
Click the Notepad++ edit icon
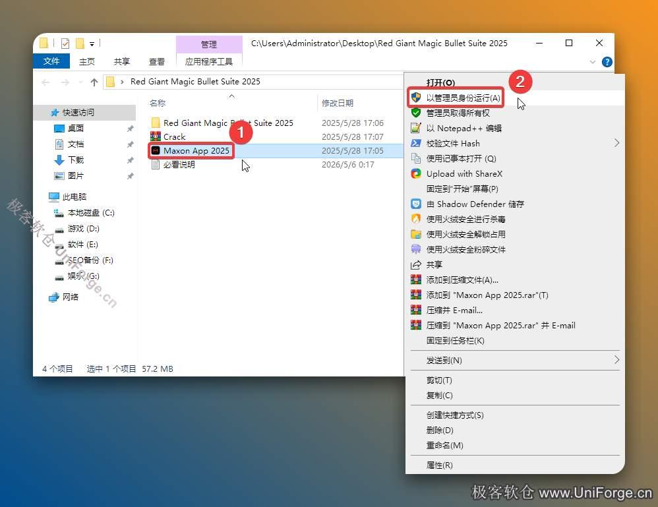[416, 128]
